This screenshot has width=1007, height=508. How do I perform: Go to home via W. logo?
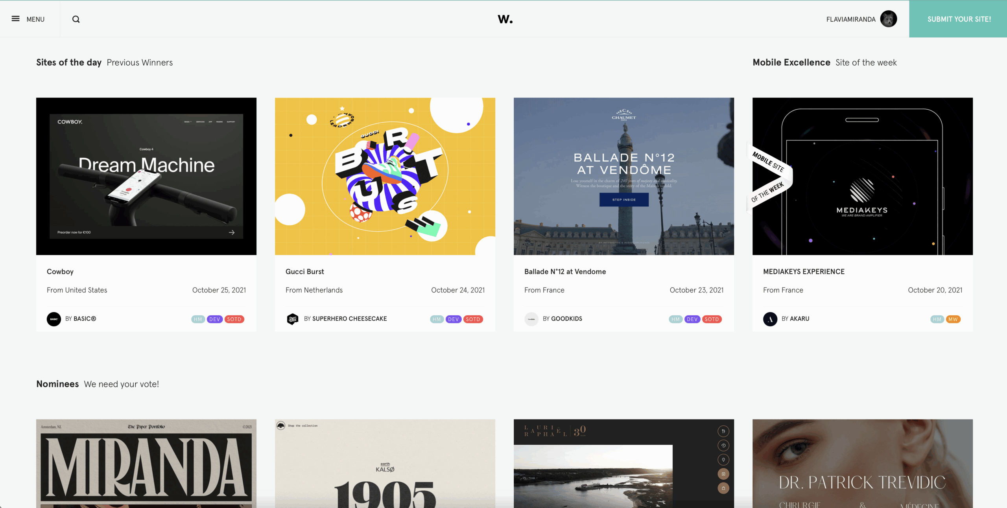[x=505, y=19]
